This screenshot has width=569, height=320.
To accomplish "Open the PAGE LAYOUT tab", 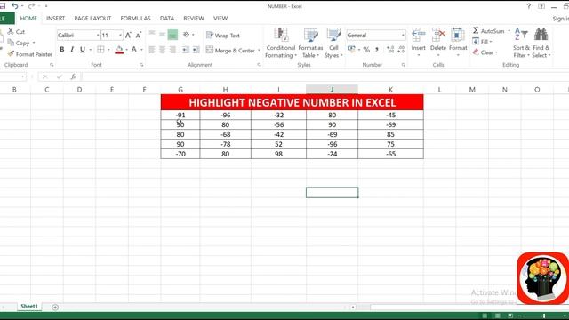I will 92,18.
